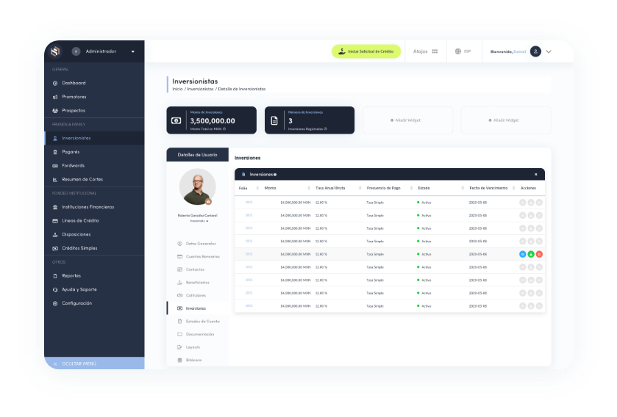
Task: Go to Líneas de Crédito in sidebar
Action: click(80, 220)
